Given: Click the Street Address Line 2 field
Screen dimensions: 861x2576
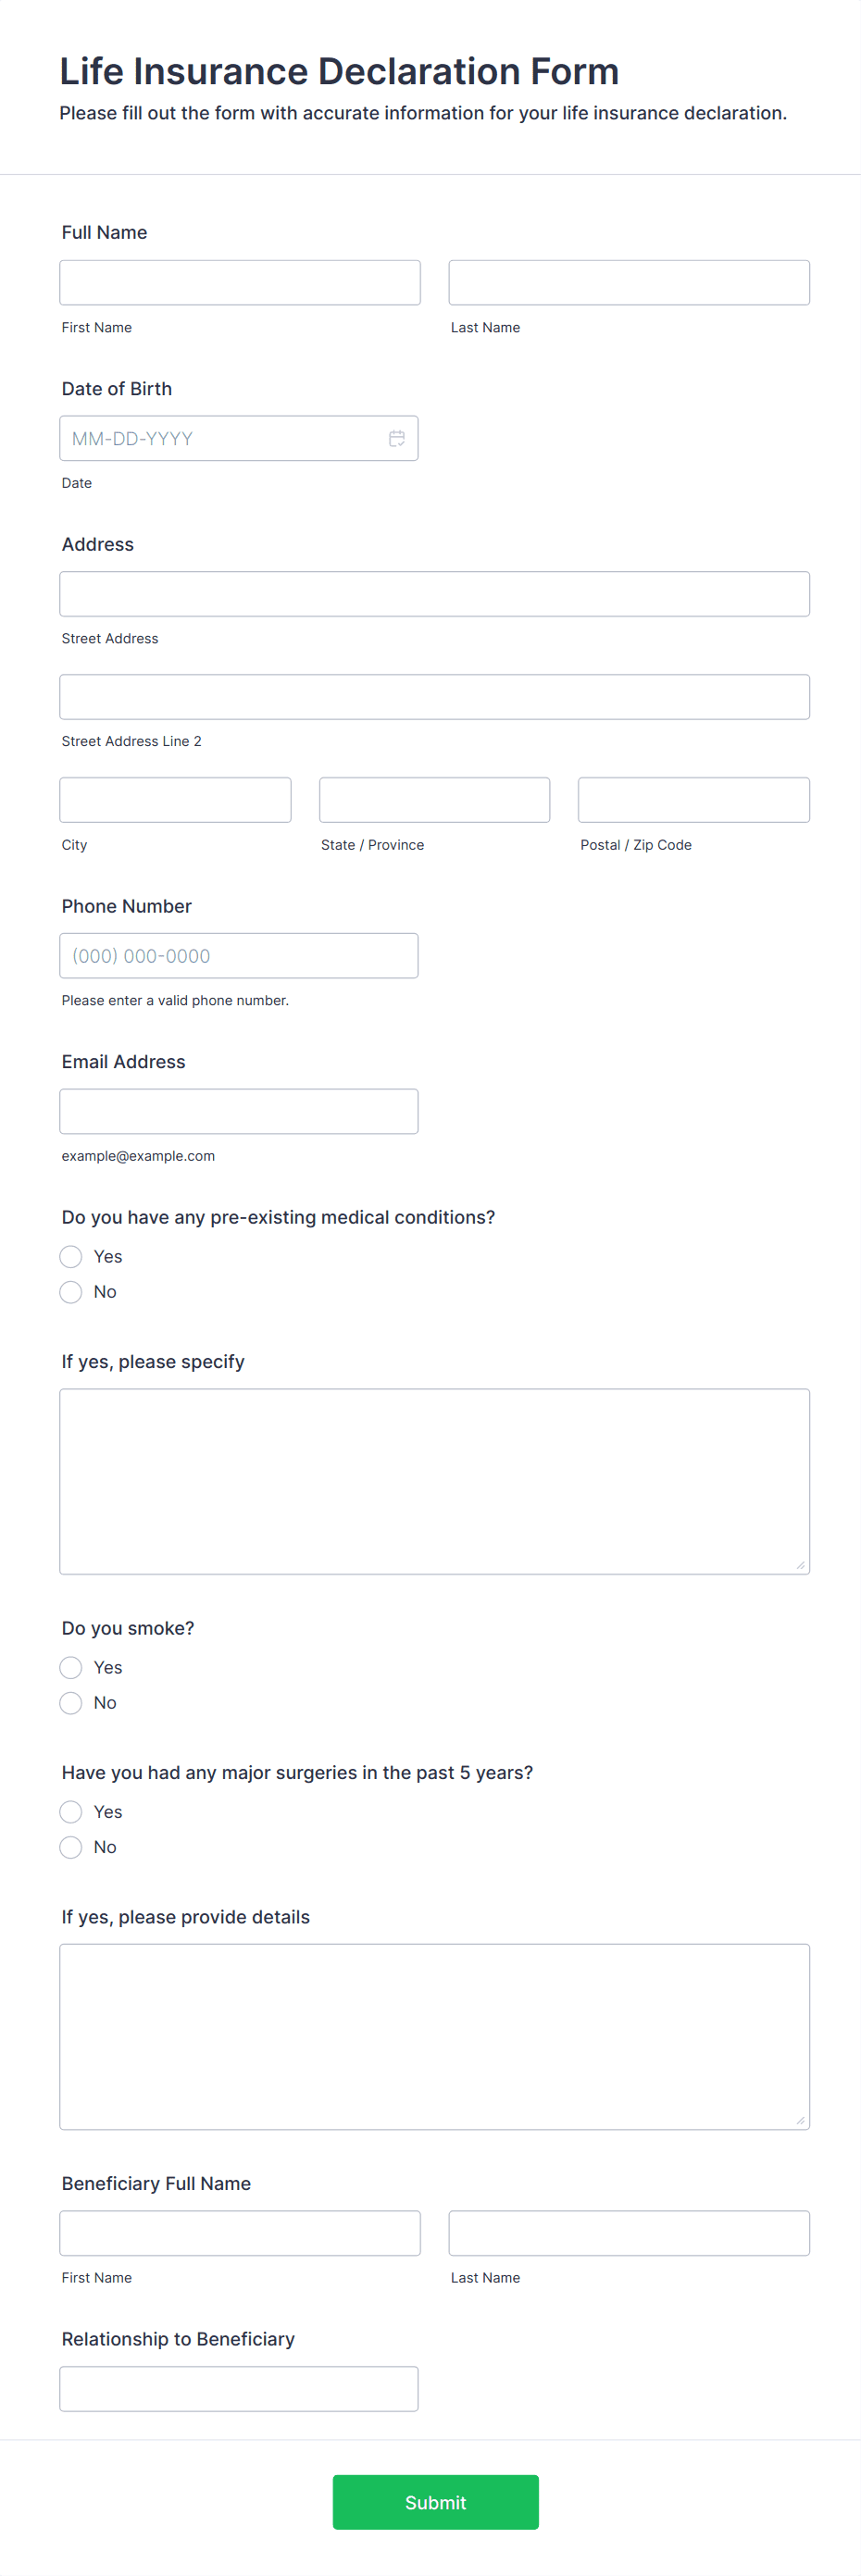Looking at the screenshot, I should point(434,696).
